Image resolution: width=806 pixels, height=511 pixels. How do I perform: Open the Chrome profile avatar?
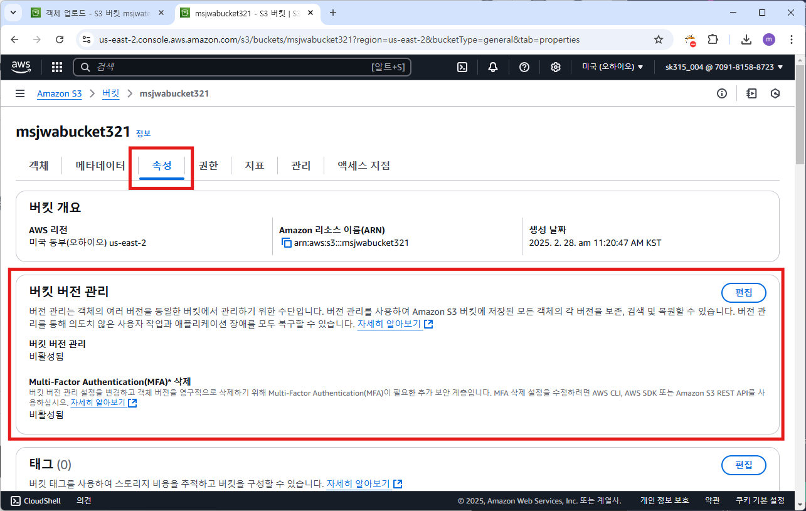pyautogui.click(x=768, y=40)
